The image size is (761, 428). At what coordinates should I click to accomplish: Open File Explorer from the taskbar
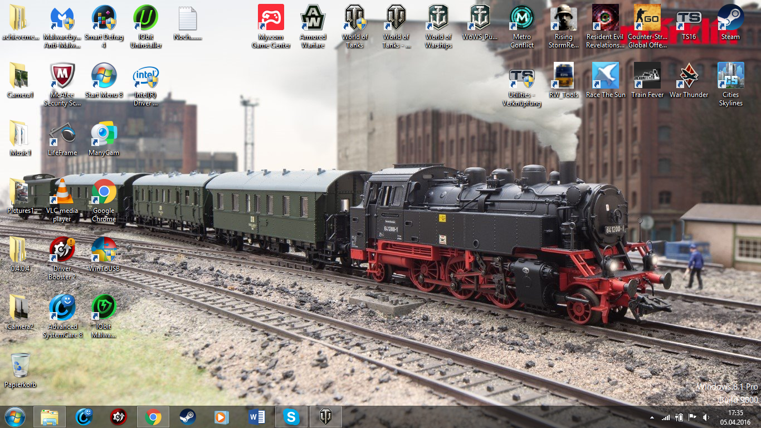(50, 417)
